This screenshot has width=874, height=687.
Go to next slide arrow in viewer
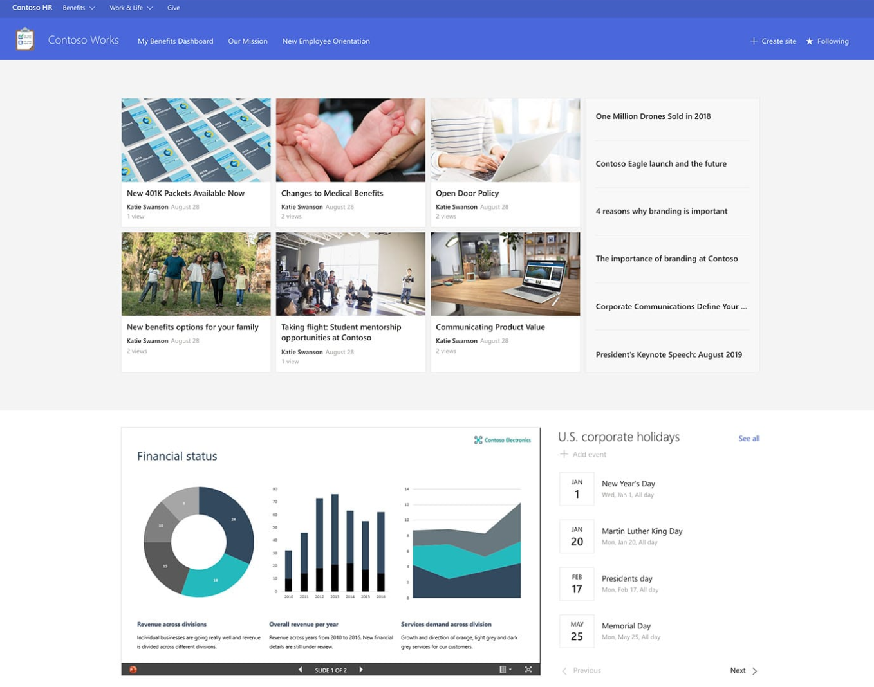tap(361, 670)
